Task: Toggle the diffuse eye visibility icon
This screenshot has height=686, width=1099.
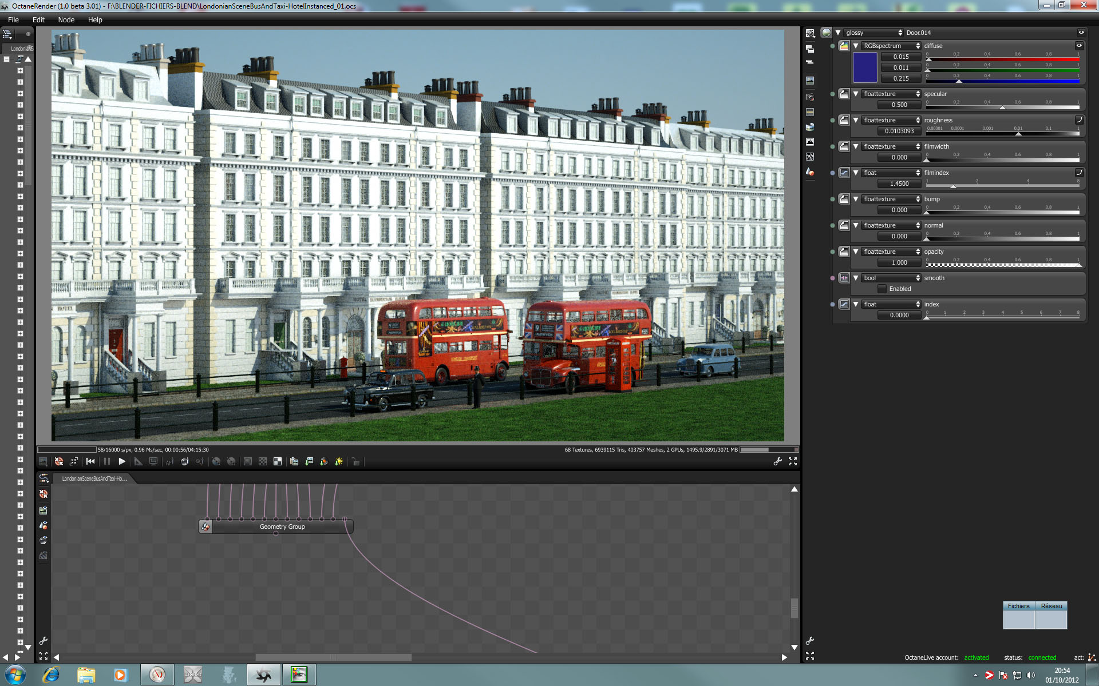Action: (1079, 46)
